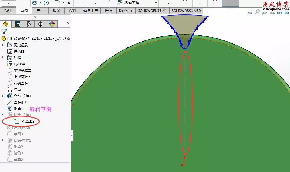Open the slot tool dropdown arrow
290x172 pixels.
pos(40,3)
